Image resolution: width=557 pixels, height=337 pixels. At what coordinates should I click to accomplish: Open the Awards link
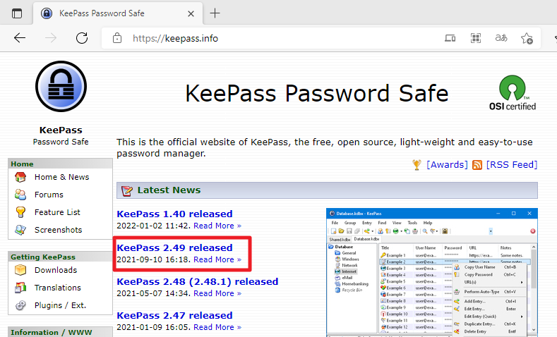click(x=447, y=164)
